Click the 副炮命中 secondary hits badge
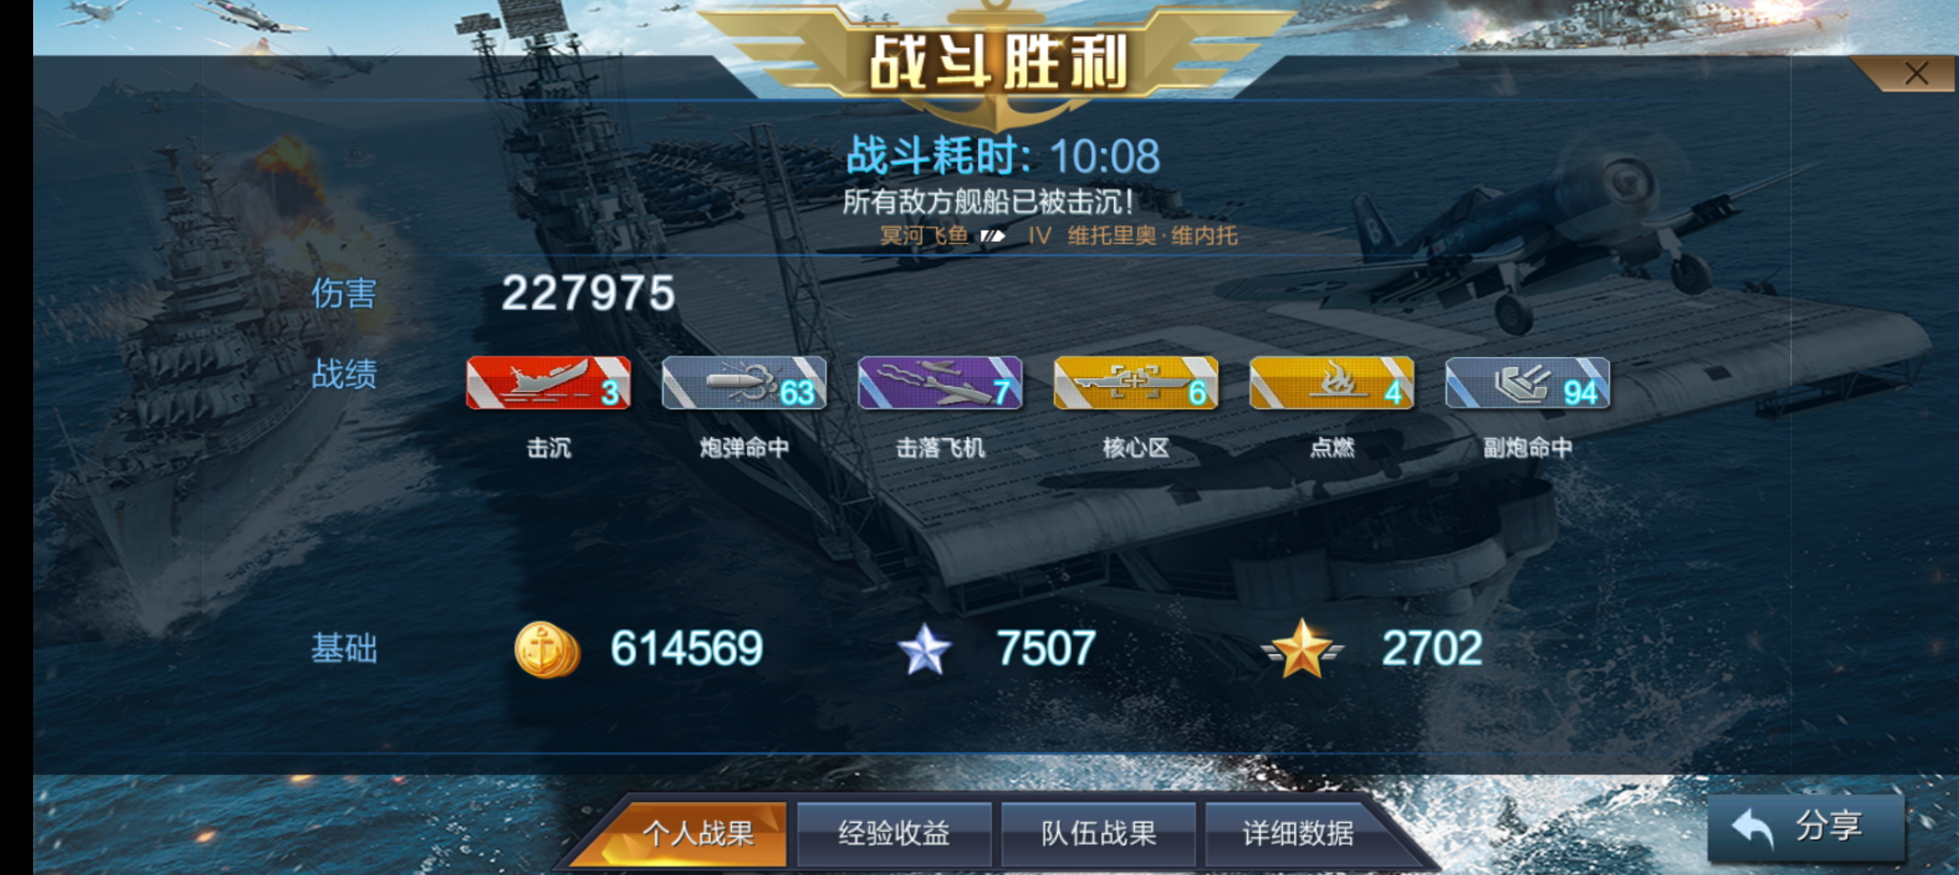1959x875 pixels. [x=1527, y=383]
